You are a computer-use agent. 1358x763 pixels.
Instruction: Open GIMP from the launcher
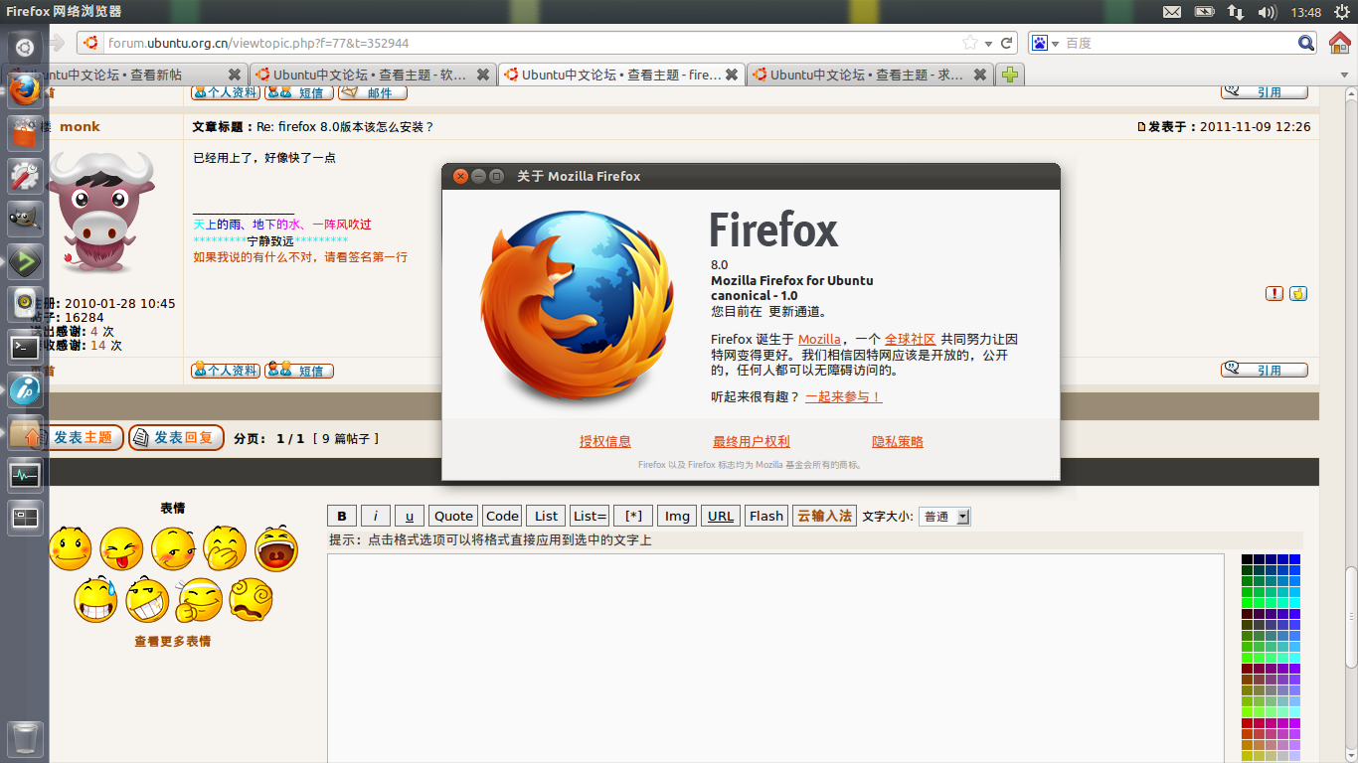pyautogui.click(x=25, y=219)
